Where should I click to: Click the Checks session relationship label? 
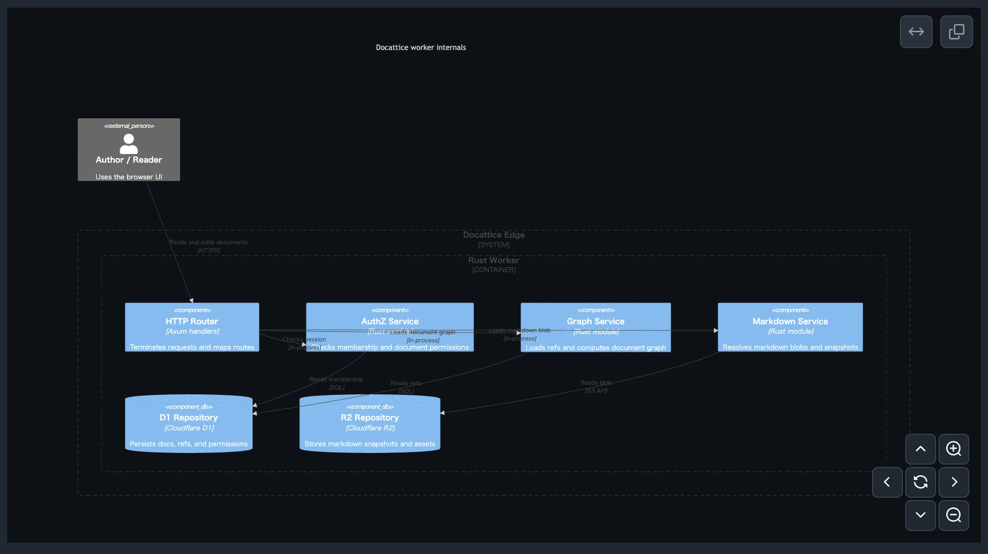(x=304, y=339)
